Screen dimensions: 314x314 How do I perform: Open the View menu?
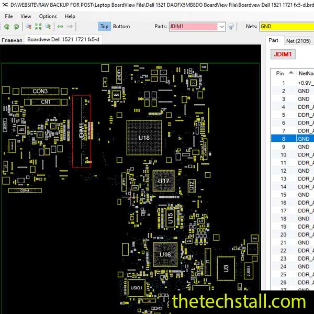26,16
